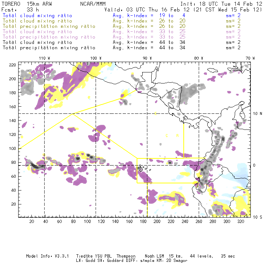Select the '320' tick label on horizontal axis
Image resolution: width=264 pixels, height=264 pixels.
pos(240,222)
